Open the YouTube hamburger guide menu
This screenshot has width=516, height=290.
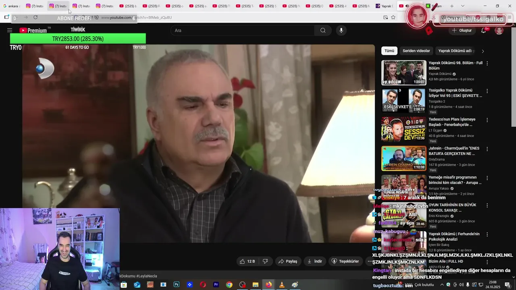pyautogui.click(x=10, y=30)
